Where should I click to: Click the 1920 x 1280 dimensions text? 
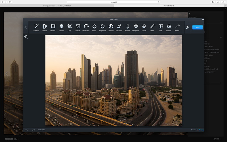tap(41, 130)
